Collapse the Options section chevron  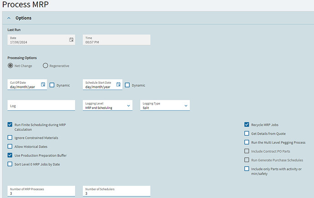(x=9, y=18)
